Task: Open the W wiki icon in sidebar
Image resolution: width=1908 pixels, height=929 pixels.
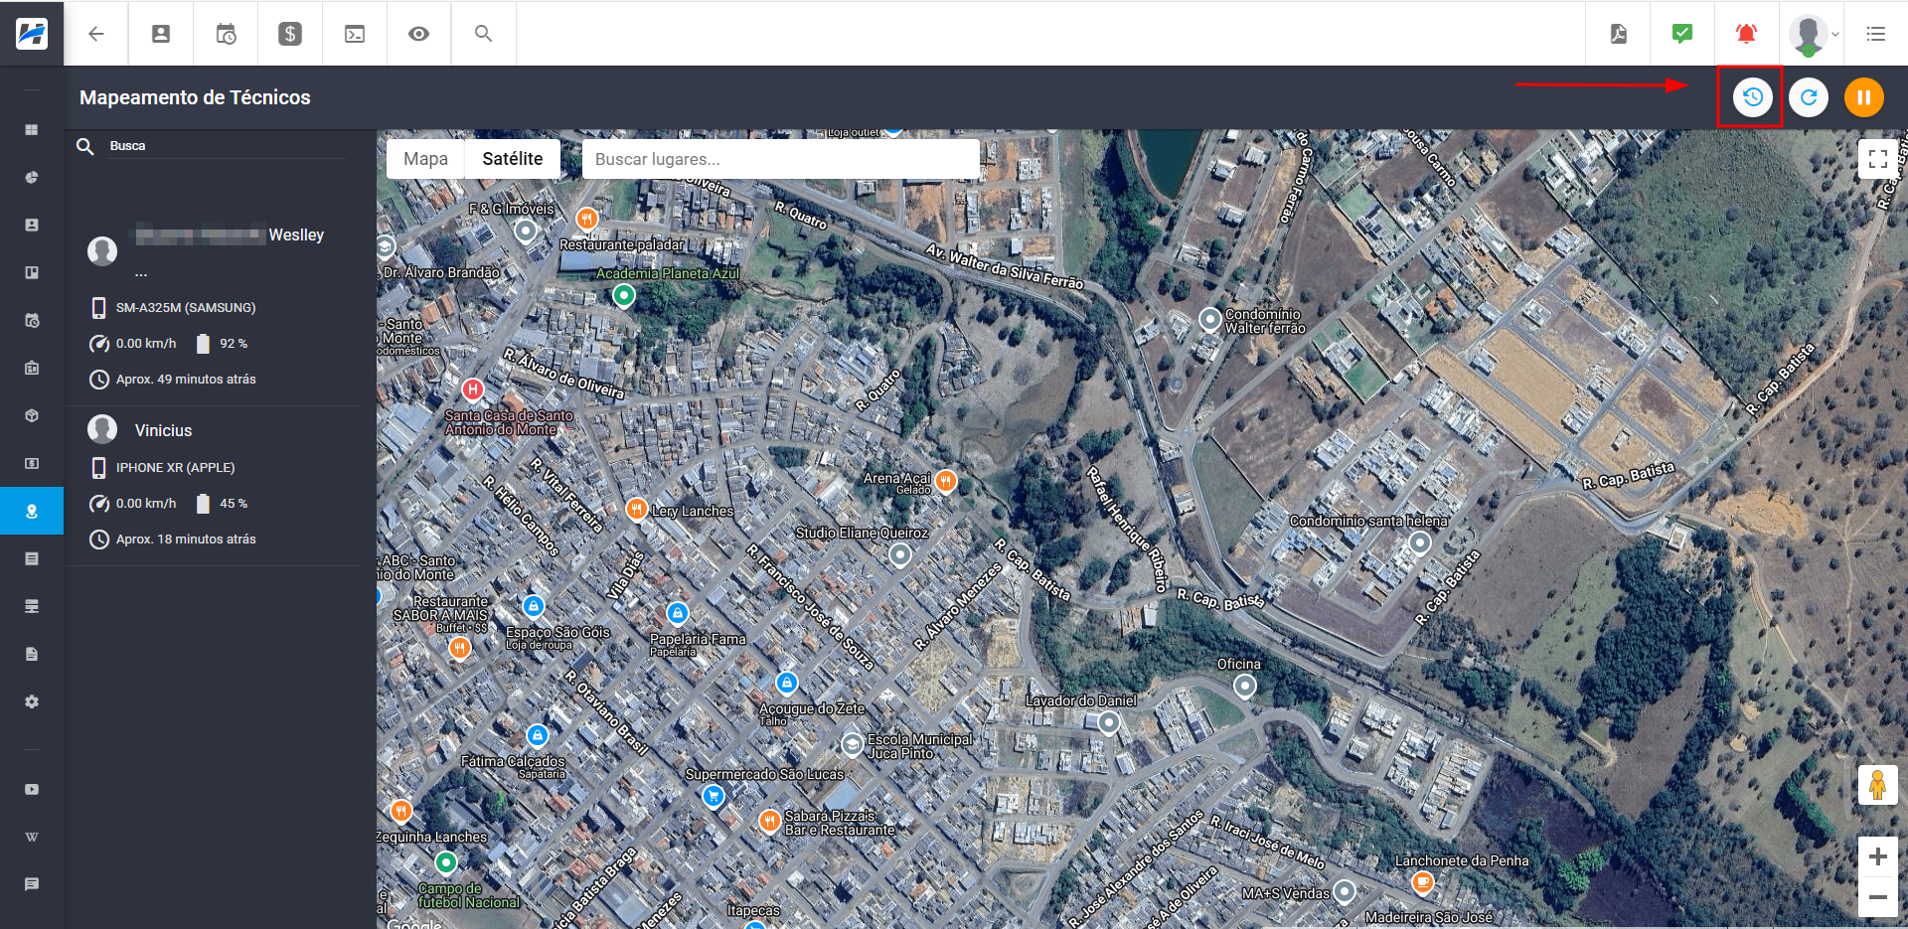Action: 32,838
